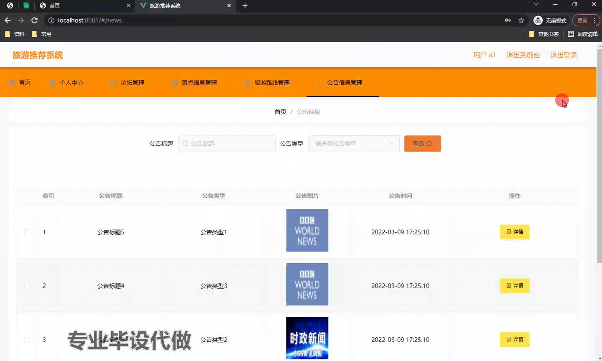
Task: Select the checkbox for row 2
Action: (27, 286)
